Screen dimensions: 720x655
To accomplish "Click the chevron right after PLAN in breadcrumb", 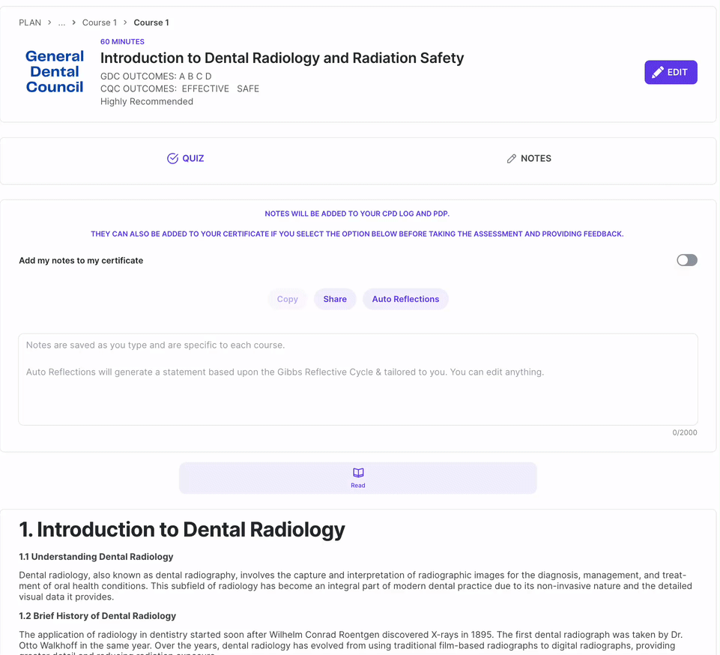I will (x=49, y=22).
